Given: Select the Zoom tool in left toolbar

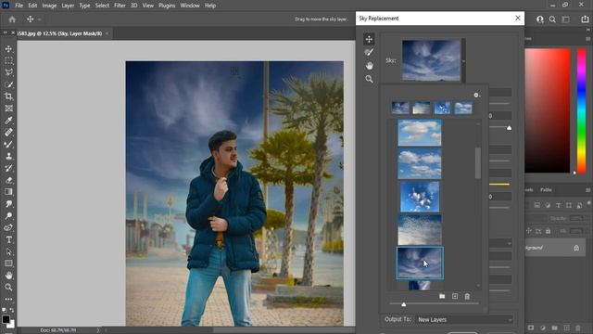Looking at the screenshot, I should coord(8,288).
